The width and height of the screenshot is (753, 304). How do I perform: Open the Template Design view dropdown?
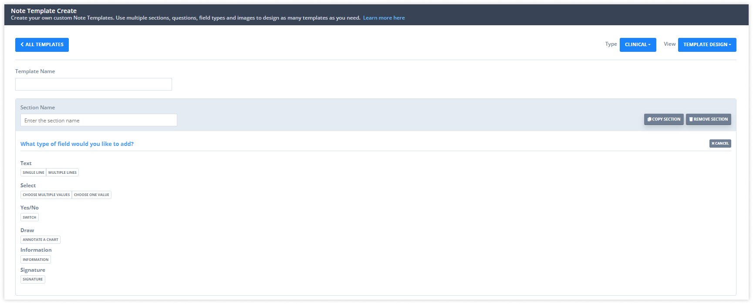pos(707,45)
